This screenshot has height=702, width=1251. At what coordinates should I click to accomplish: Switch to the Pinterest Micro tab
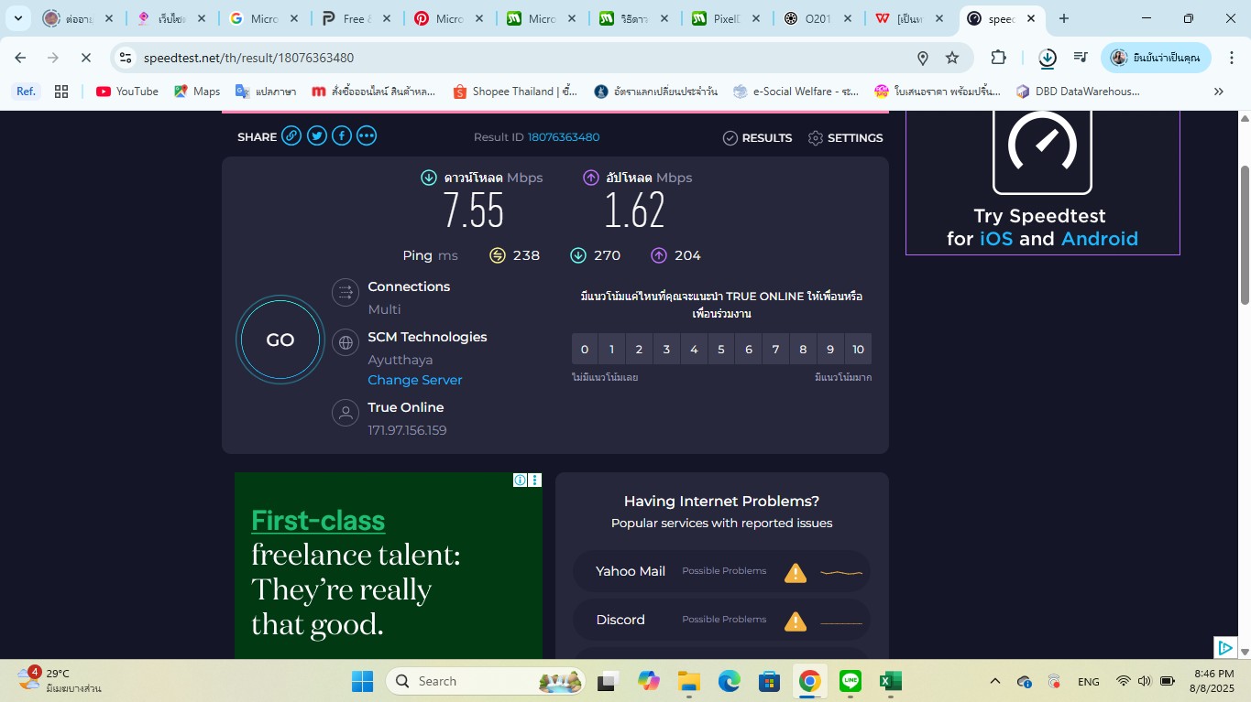point(447,18)
